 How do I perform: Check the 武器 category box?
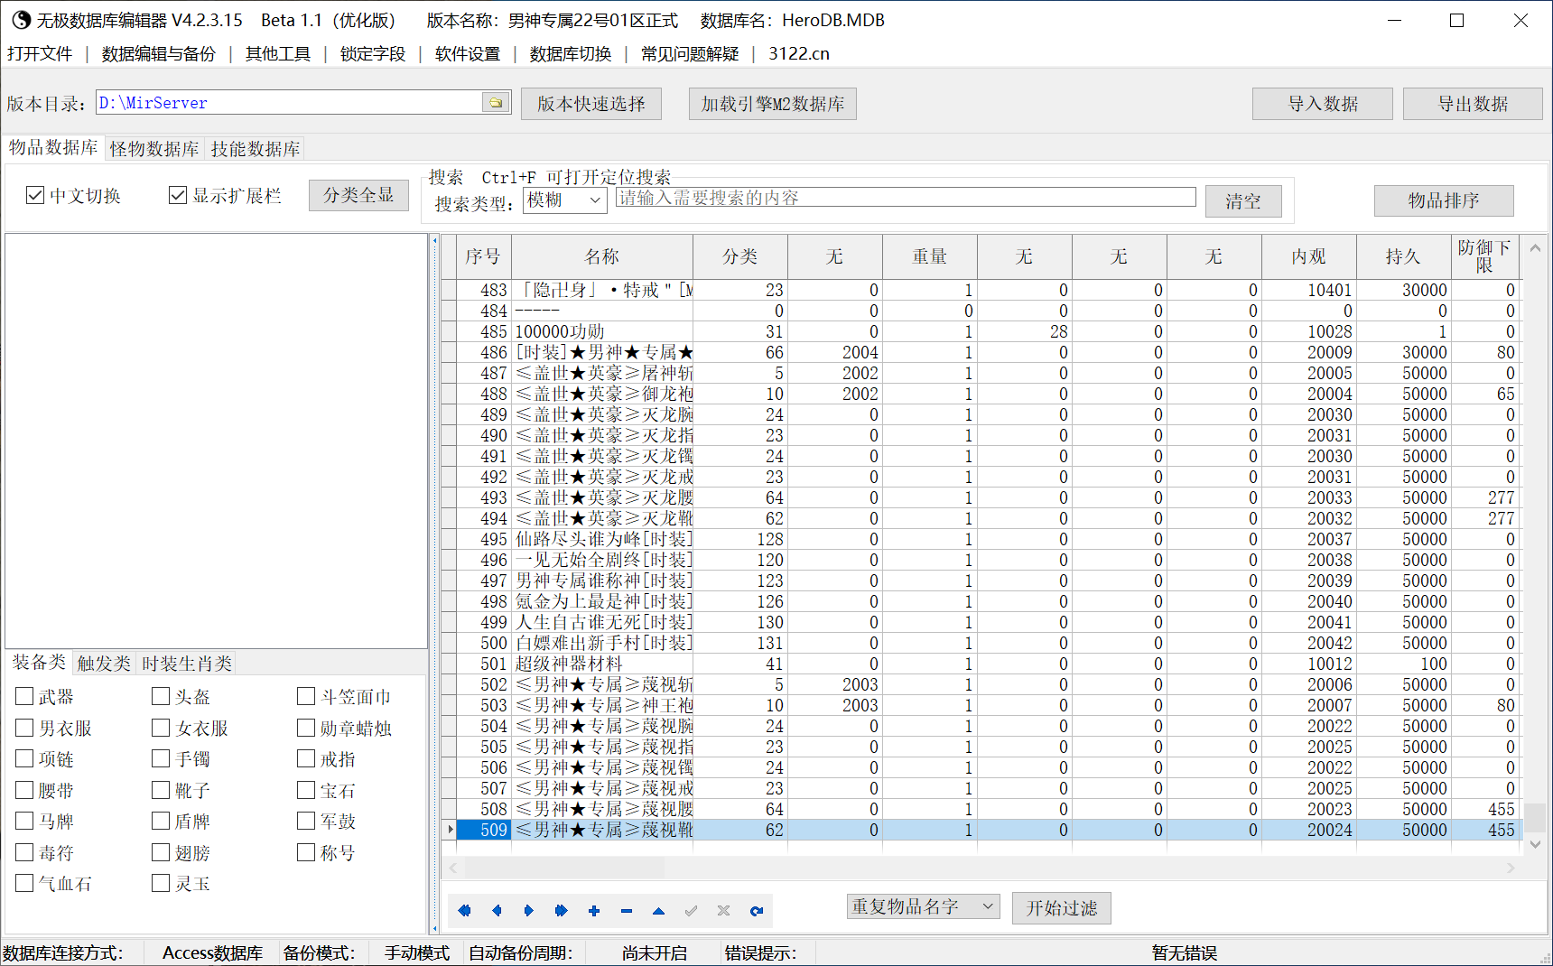[24, 696]
